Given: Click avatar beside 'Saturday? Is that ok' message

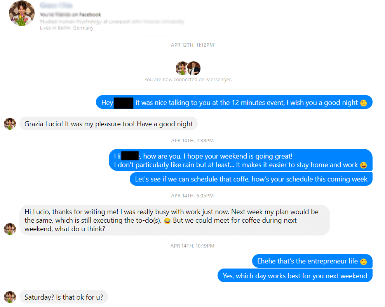Looking at the screenshot, I should click(10, 297).
